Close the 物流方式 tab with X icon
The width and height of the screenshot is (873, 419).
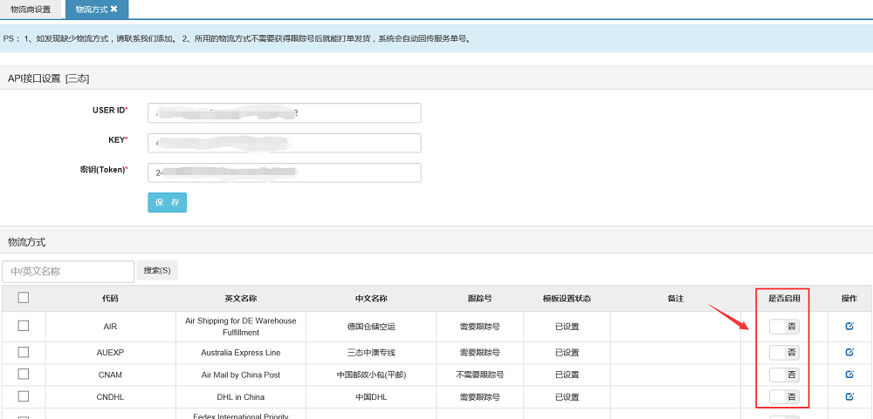pyautogui.click(x=113, y=10)
